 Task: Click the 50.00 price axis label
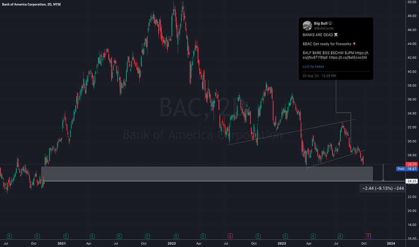[412, 2]
